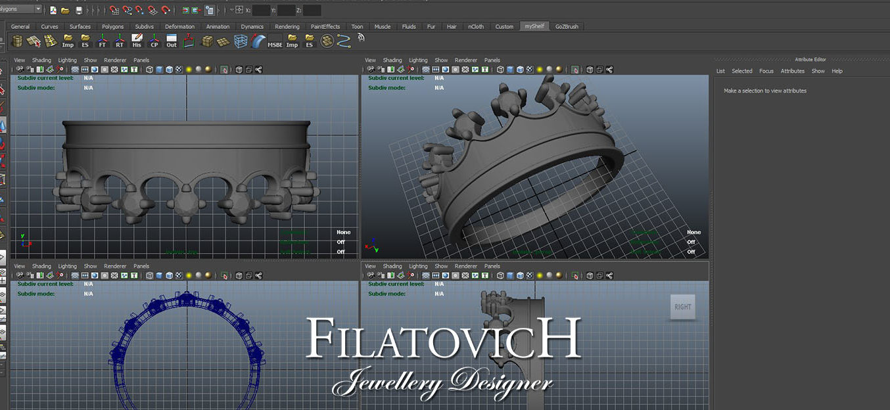Toggle grid display in the perspective panel toolbar

pos(425,70)
